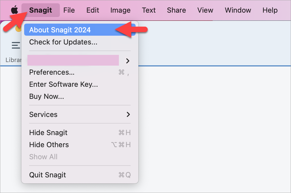Open the Share menu
The height and width of the screenshot is (193, 291).
pyautogui.click(x=176, y=10)
